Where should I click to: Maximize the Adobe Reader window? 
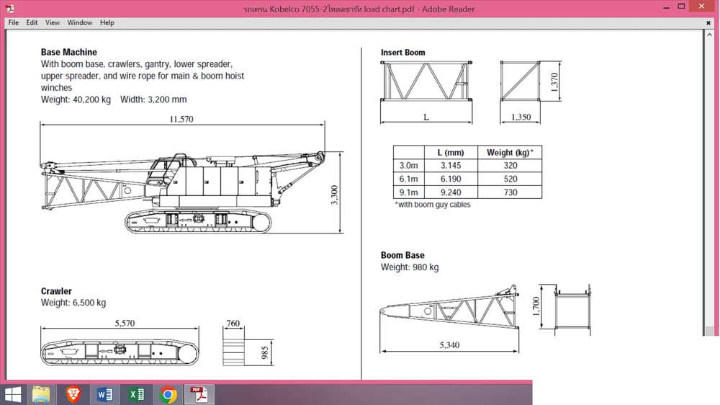[x=681, y=6]
